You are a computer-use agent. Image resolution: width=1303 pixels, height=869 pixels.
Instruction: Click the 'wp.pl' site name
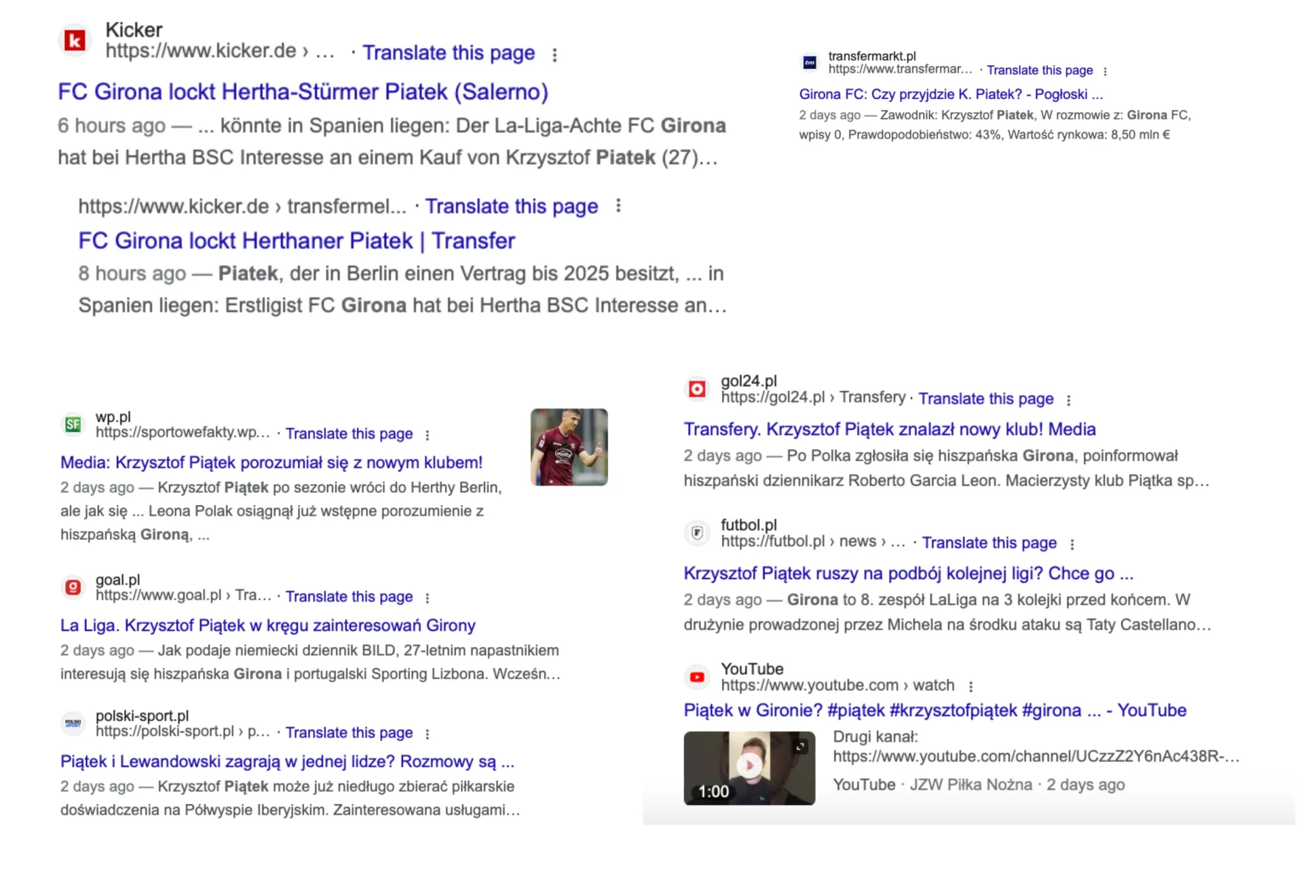[x=113, y=417]
